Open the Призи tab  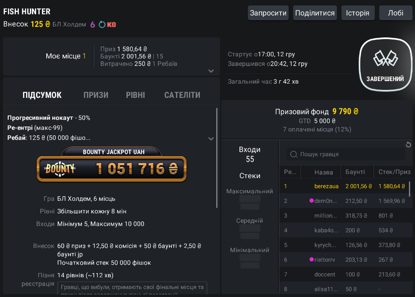(96, 95)
